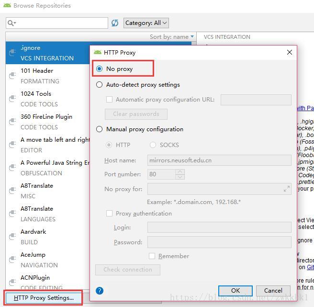This screenshot has height=307, width=314.
Task: Click the No proxy for field
Action: tap(219, 189)
